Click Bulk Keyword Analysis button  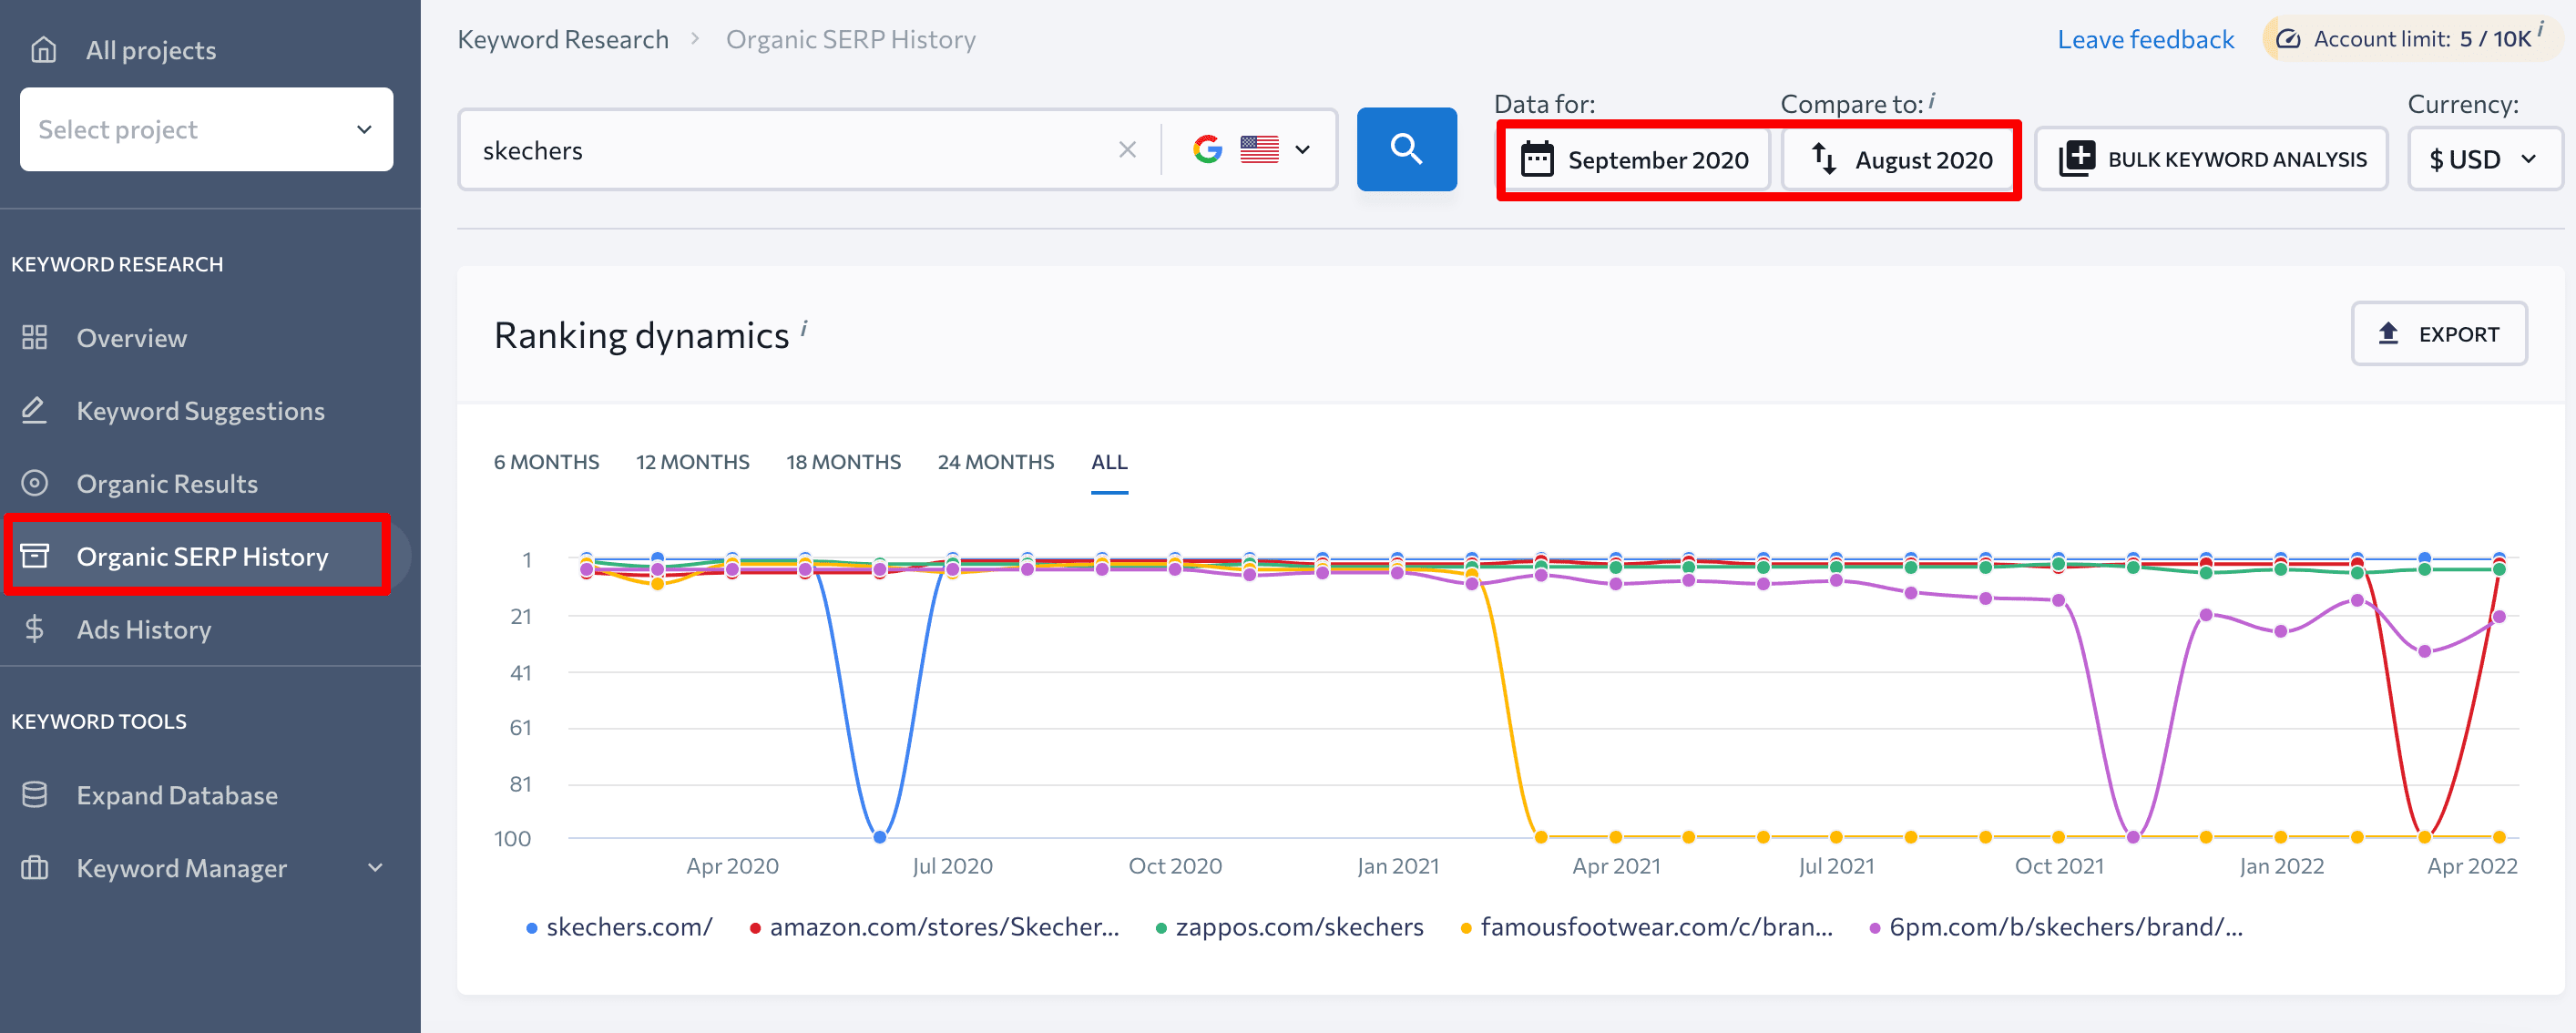coord(2211,159)
